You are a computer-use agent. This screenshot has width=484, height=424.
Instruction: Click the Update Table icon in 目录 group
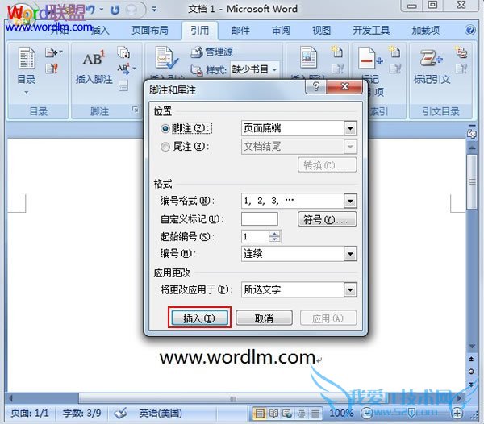point(52,69)
